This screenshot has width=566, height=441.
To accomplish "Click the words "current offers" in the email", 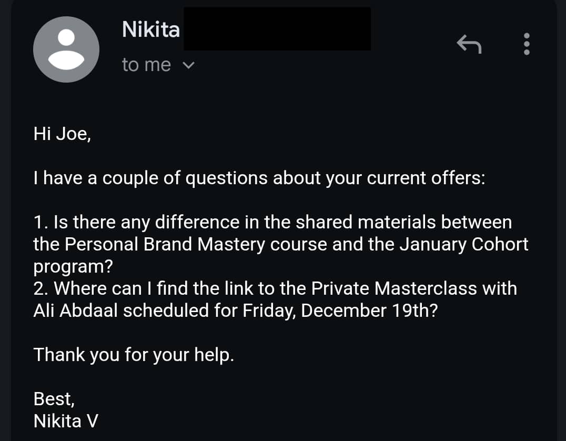I will (x=425, y=178).
